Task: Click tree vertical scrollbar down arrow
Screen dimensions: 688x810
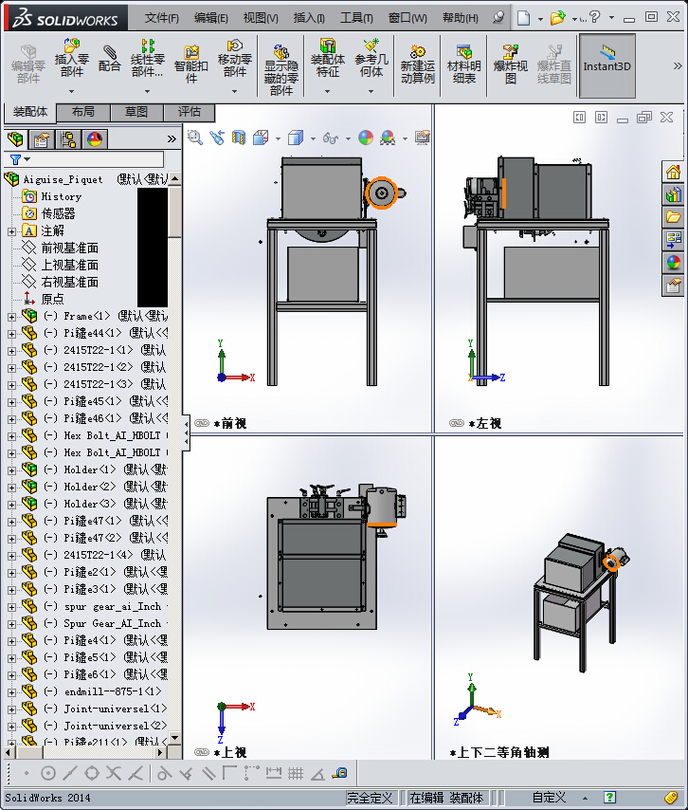Action: click(x=175, y=738)
